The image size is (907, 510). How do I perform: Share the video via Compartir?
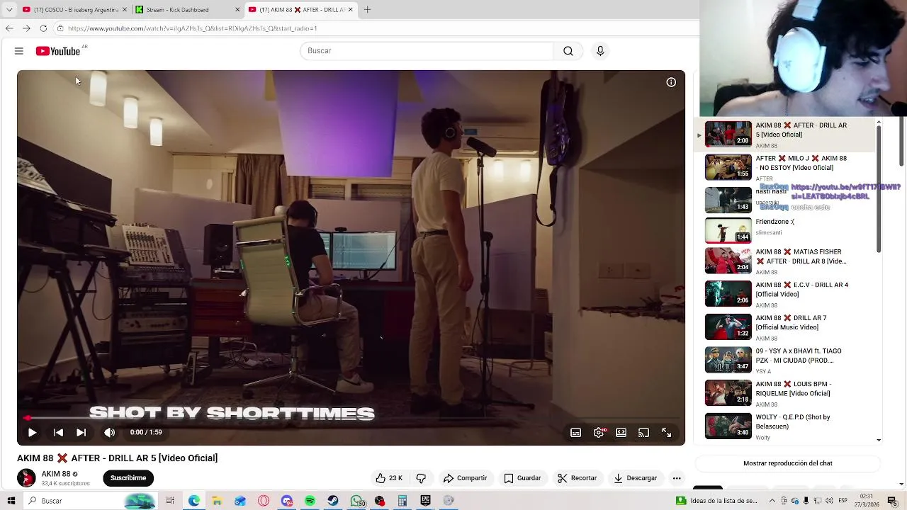click(x=465, y=478)
